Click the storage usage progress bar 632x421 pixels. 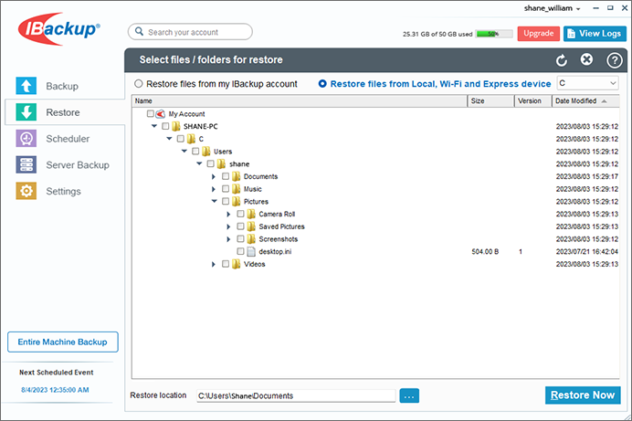[x=492, y=34]
